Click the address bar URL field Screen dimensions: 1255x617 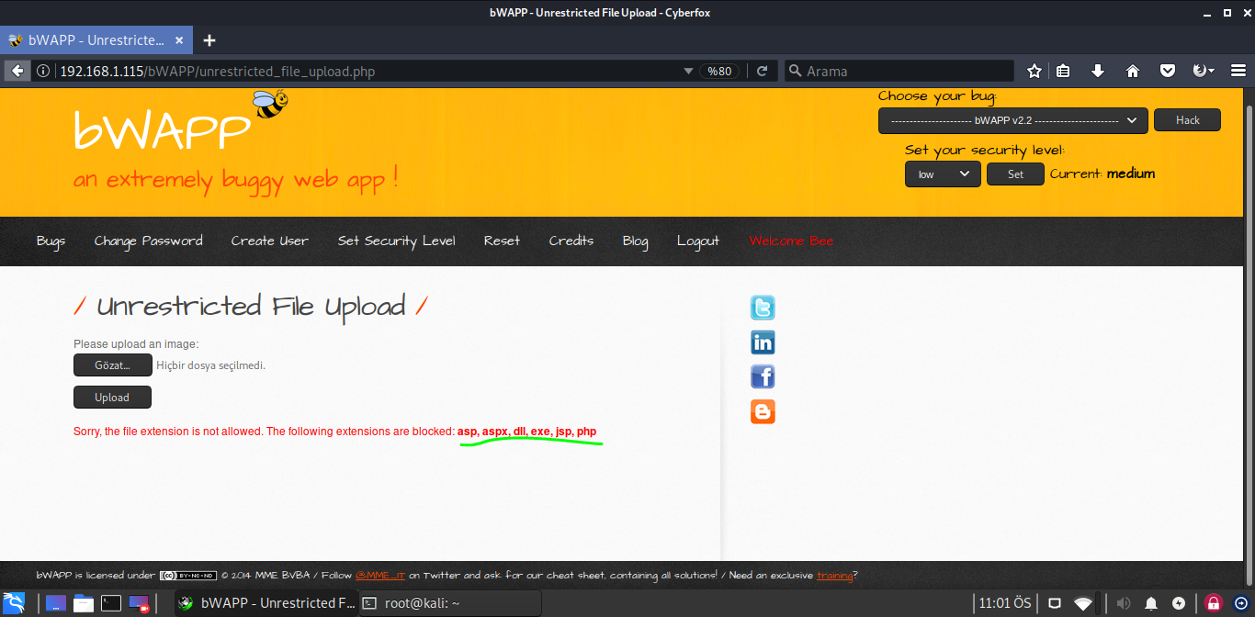click(367, 71)
